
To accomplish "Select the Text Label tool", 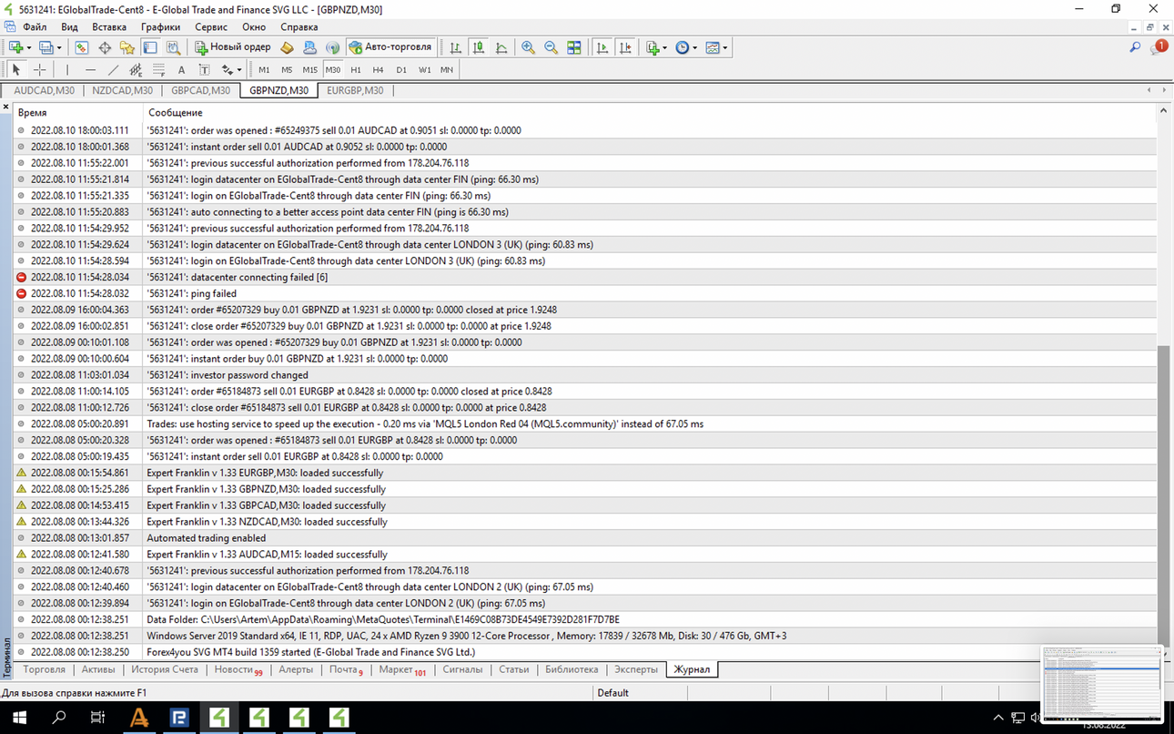I will [204, 69].
